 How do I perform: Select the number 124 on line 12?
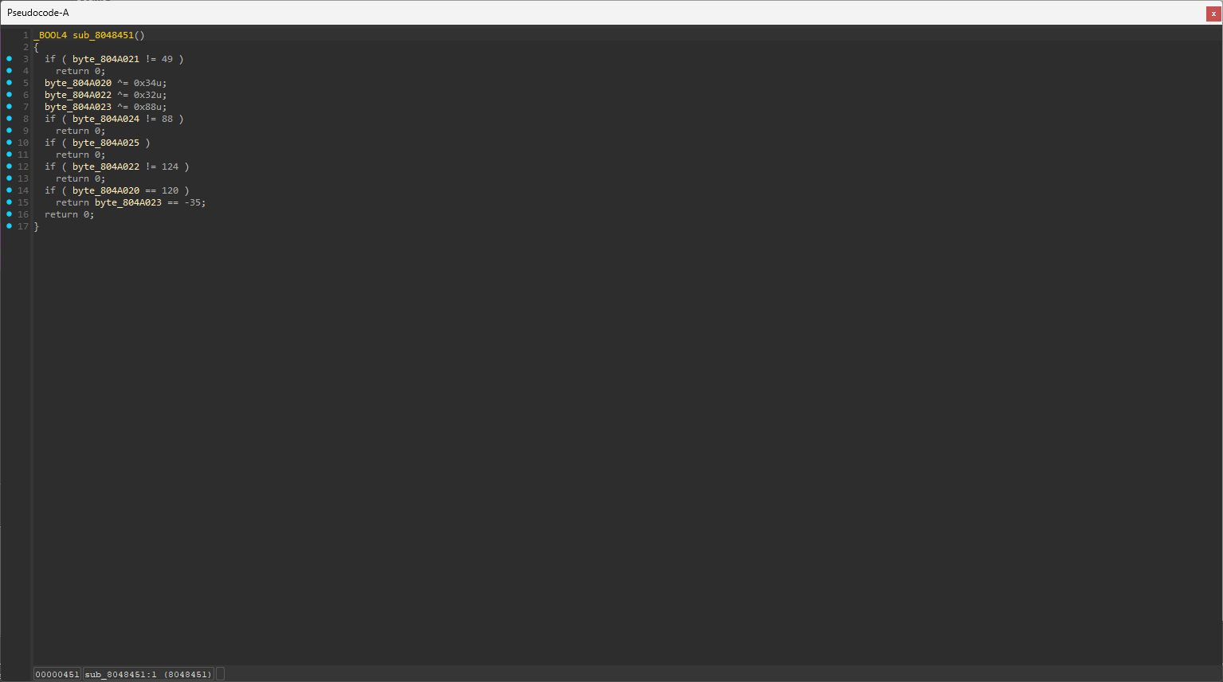tap(170, 167)
